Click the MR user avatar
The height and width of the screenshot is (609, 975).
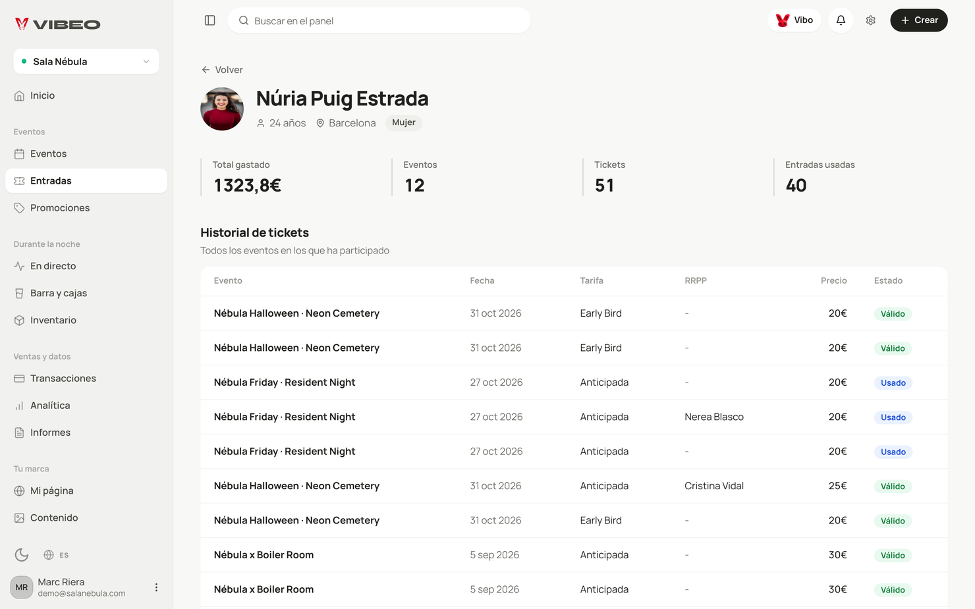[x=22, y=587]
